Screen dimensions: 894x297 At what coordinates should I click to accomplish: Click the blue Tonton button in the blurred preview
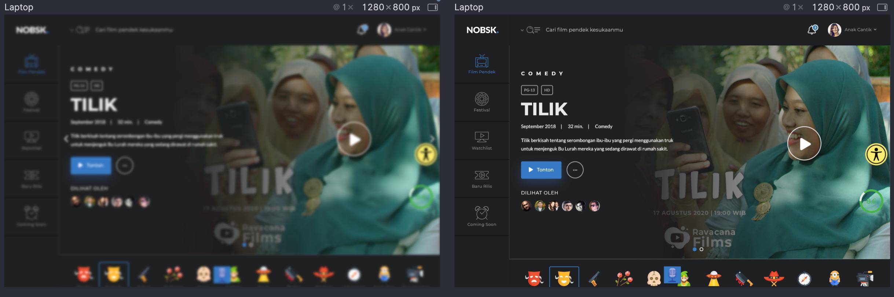tap(91, 165)
